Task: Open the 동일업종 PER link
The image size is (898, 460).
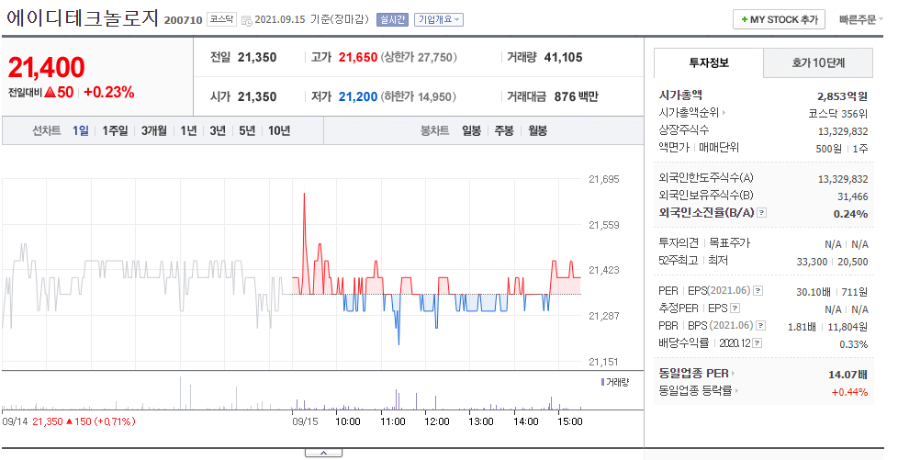Action: click(x=693, y=374)
